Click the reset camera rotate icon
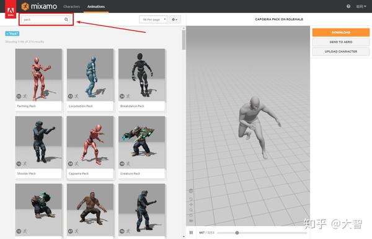This screenshot has height=239, width=372. 191,199
